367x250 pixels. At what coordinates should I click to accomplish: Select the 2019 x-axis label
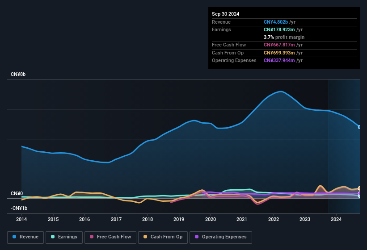click(179, 219)
